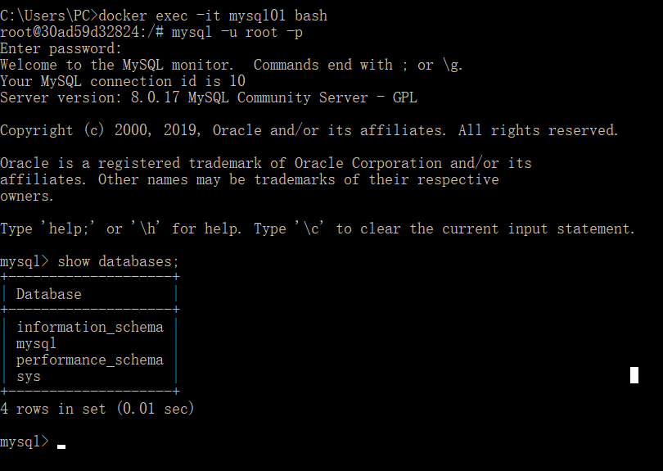This screenshot has width=663, height=471.
Task: Click the Database column header
Action: coord(48,294)
